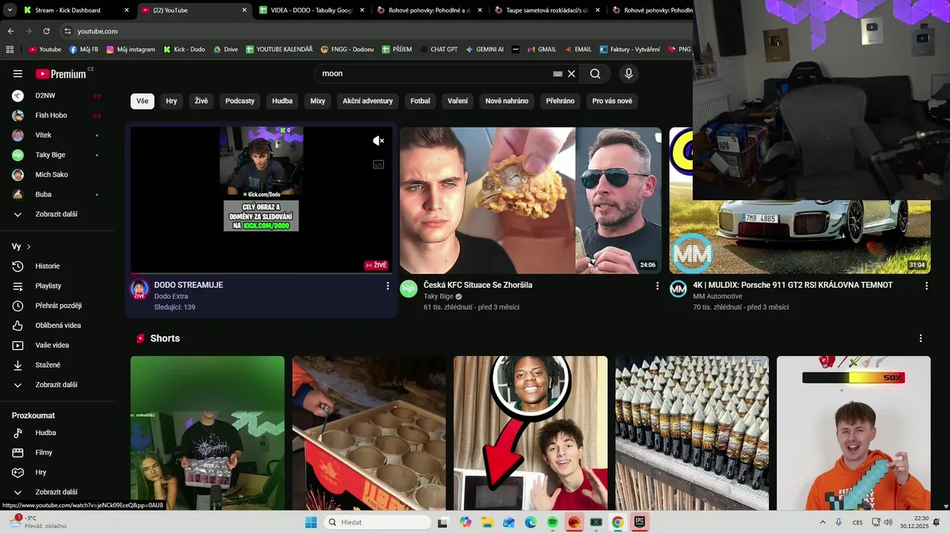Click the Dodo Extra channel name

pos(171,296)
